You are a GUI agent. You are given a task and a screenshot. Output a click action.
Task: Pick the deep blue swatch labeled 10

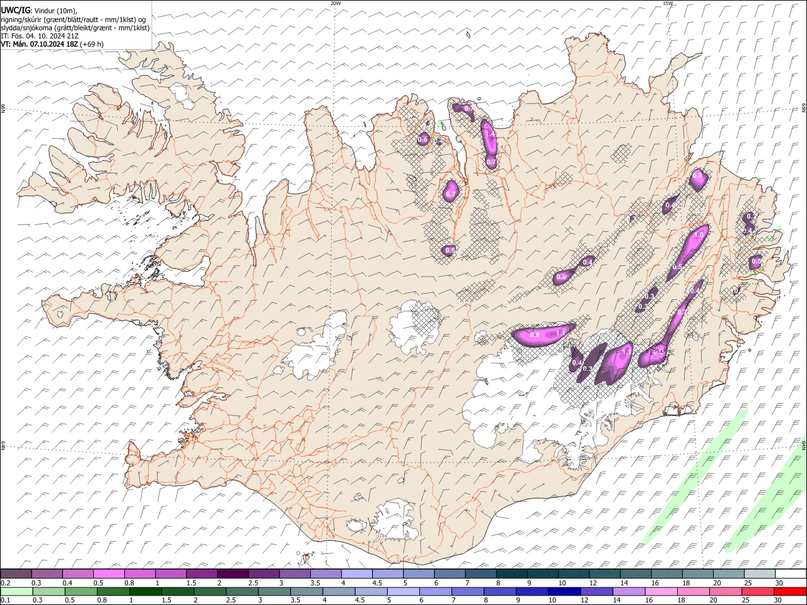point(564,592)
